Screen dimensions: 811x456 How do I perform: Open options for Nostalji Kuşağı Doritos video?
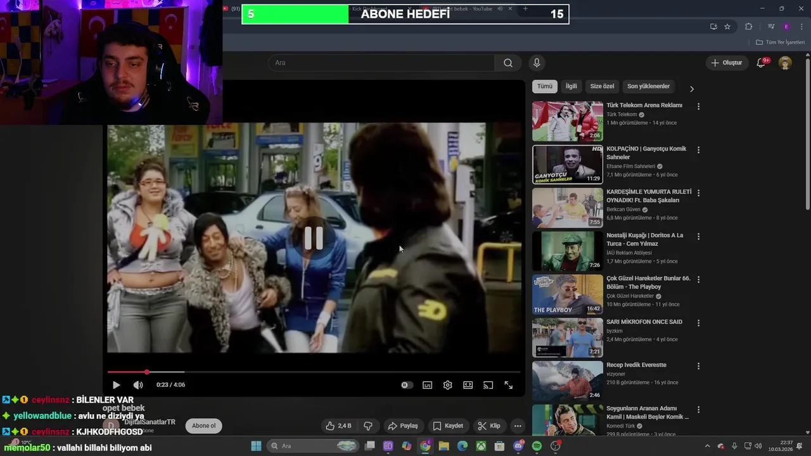(698, 236)
